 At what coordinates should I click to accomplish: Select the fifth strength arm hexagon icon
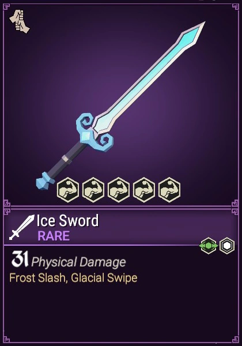pyautogui.click(x=169, y=190)
